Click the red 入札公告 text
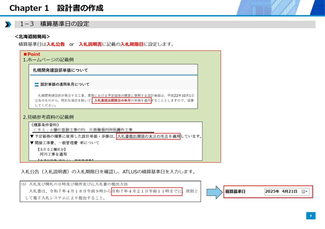The image size is (325, 229). pos(56,44)
